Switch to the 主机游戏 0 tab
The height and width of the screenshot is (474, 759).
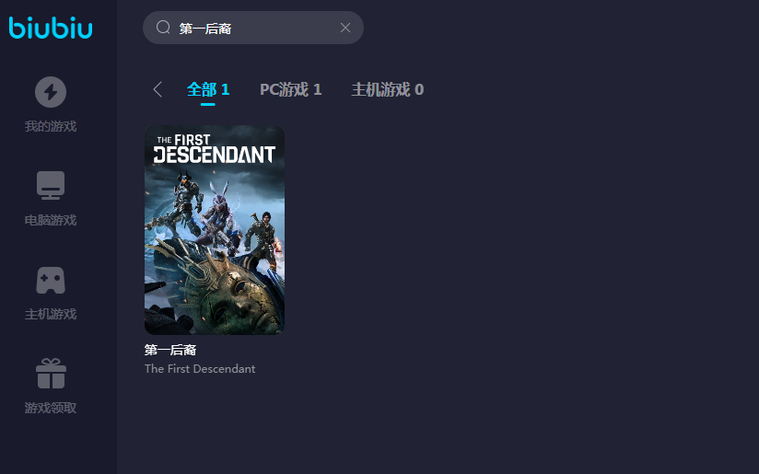pyautogui.click(x=387, y=89)
